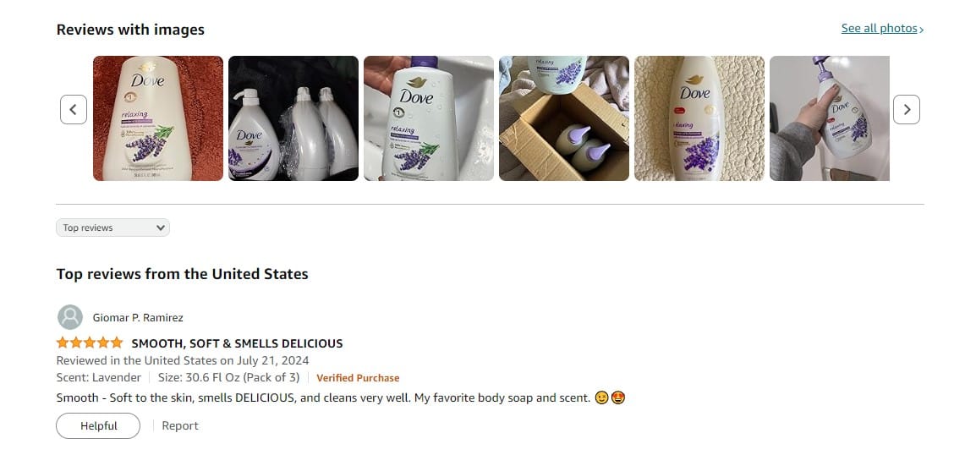The image size is (965, 455).
Task: Mark the review as Helpful
Action: [x=98, y=425]
